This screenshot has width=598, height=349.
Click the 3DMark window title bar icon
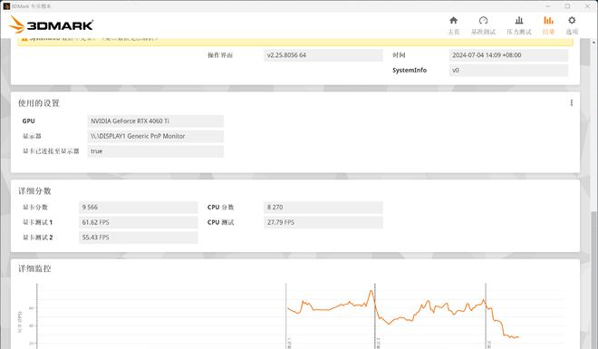6,6
